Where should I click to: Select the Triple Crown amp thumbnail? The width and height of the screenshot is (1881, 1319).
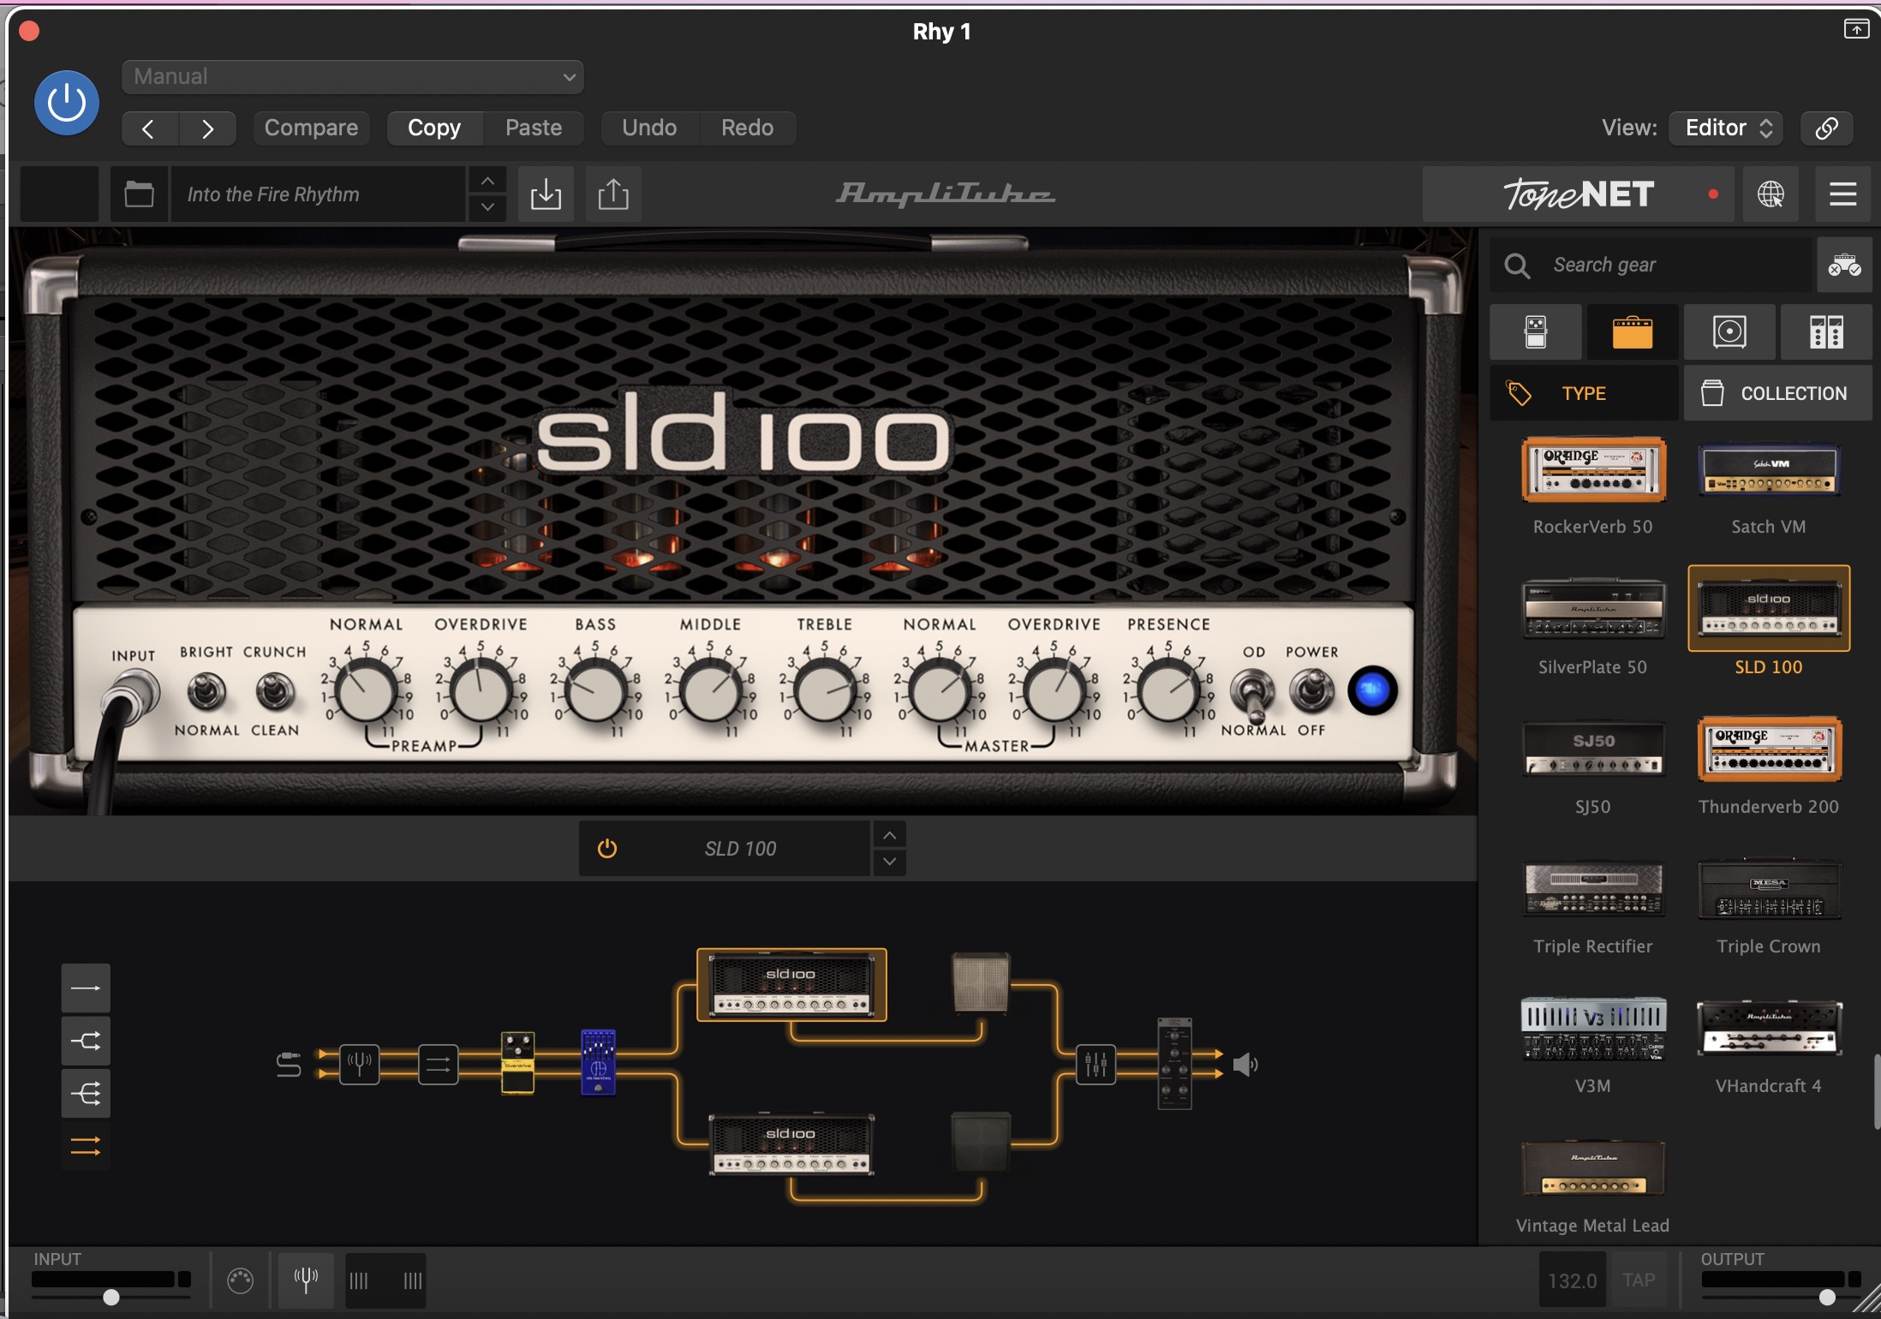(x=1769, y=889)
